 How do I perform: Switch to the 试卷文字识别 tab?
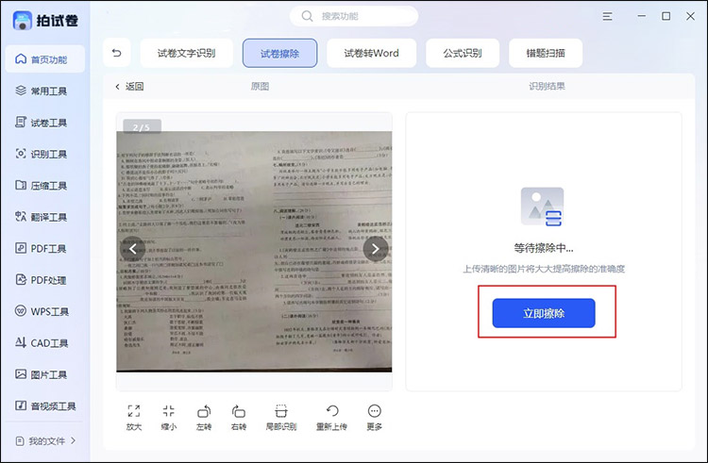pos(187,53)
